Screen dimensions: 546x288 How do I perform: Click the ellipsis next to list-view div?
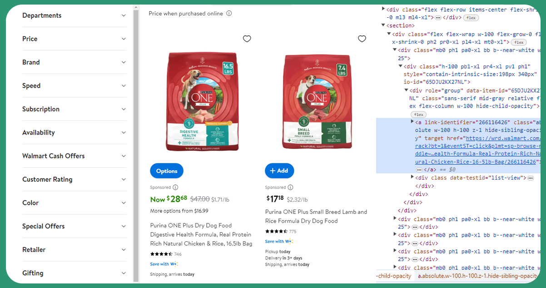[x=531, y=178]
